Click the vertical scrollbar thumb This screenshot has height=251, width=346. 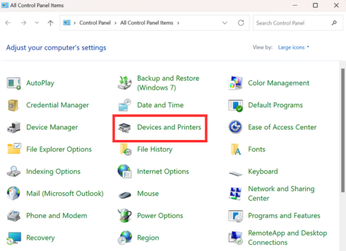343,131
